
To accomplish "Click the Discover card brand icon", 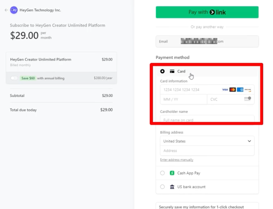I will tap(247, 90).
